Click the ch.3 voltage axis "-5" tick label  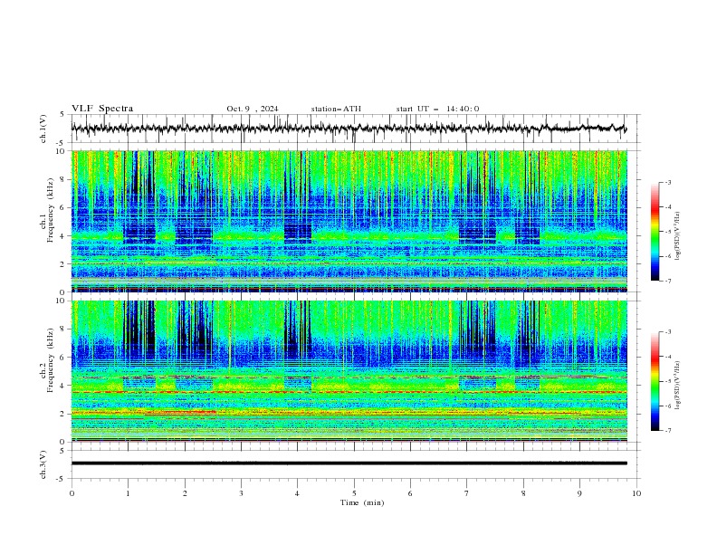coord(61,479)
